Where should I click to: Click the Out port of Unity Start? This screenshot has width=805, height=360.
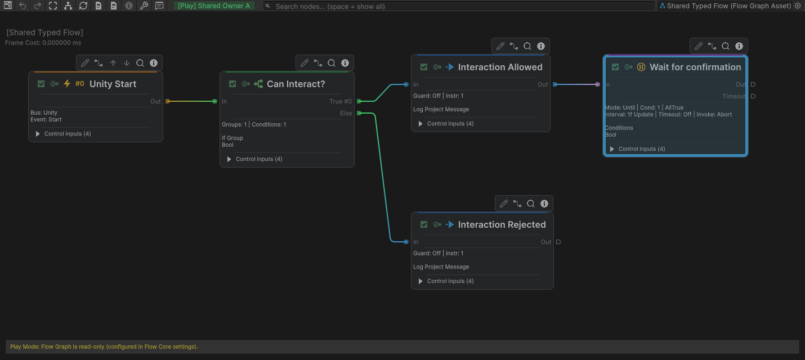tap(167, 101)
